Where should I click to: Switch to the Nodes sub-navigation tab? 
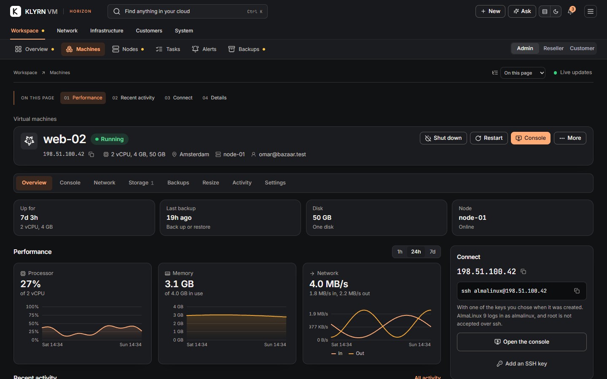coord(128,49)
